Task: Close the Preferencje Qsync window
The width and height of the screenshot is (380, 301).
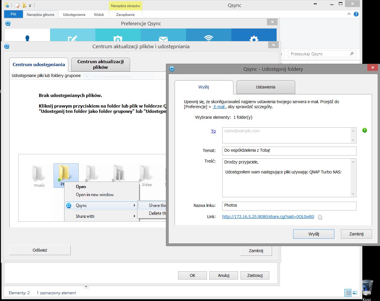Action: coord(272,22)
